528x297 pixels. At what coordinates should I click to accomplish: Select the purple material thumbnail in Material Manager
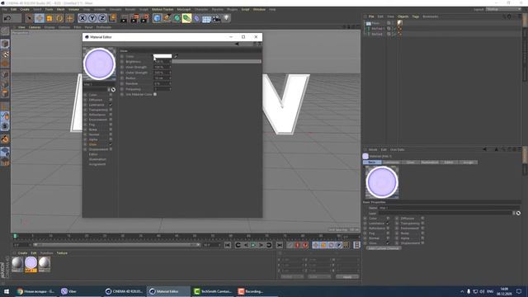pyautogui.click(x=31, y=264)
